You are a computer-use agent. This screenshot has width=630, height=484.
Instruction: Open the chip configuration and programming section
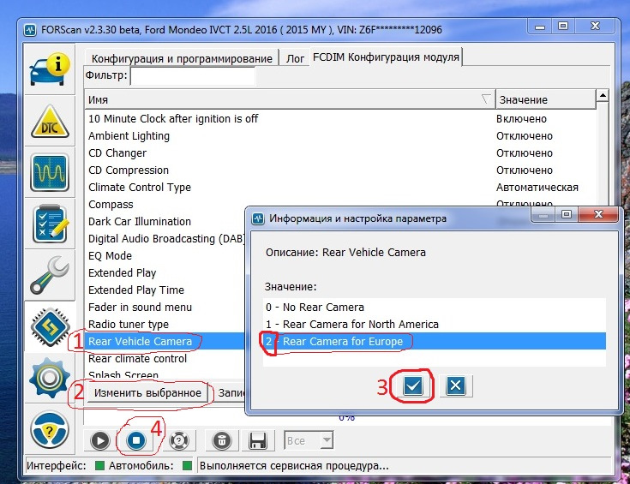click(x=50, y=326)
